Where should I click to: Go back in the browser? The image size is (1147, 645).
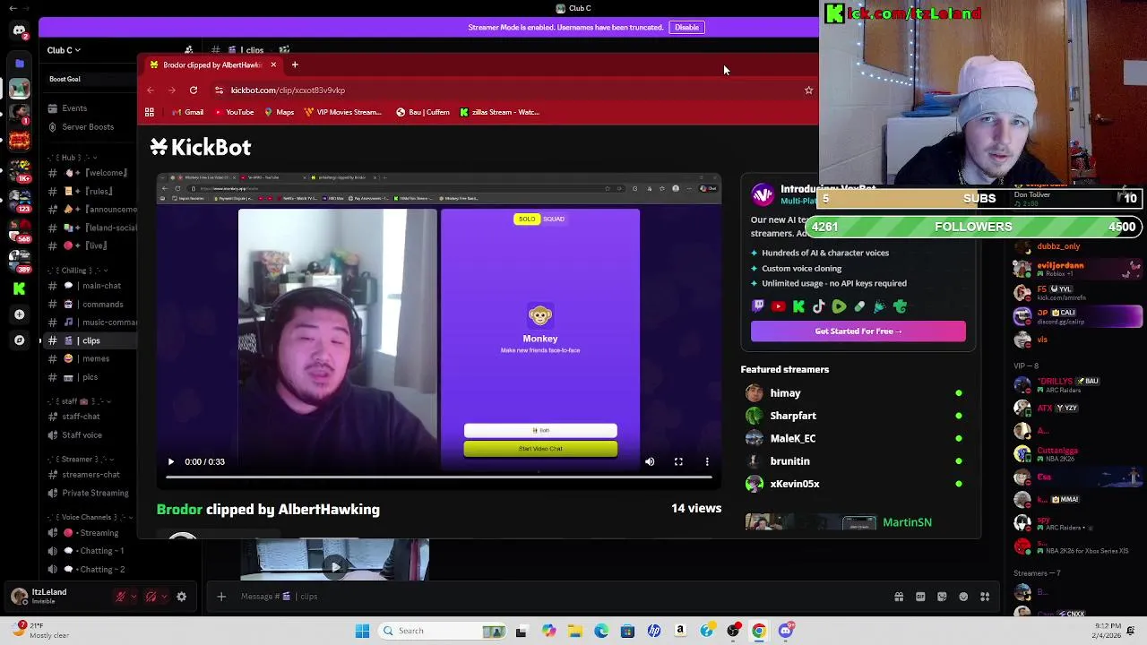point(151,90)
